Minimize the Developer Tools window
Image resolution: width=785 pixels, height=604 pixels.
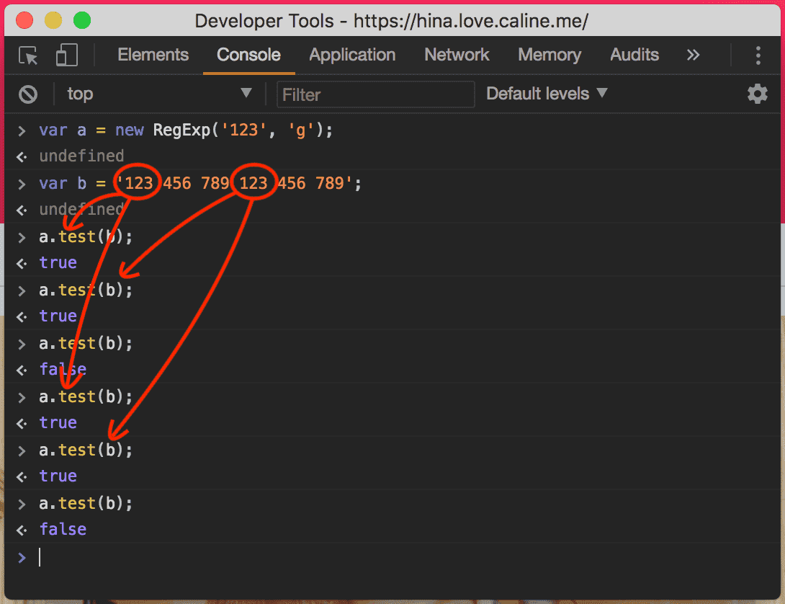53,21
